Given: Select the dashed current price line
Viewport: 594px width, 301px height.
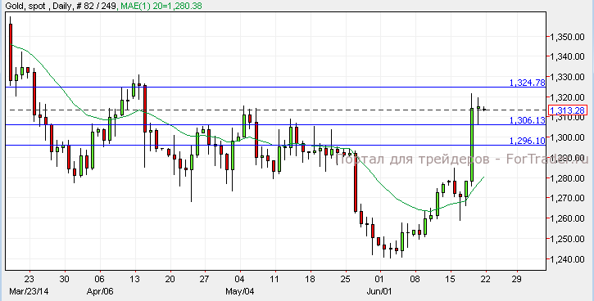Looking at the screenshot, I should tap(278, 110).
